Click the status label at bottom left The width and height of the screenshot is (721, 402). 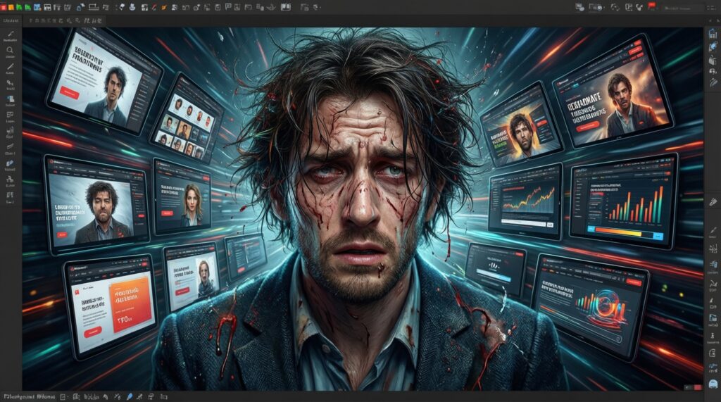[27, 396]
